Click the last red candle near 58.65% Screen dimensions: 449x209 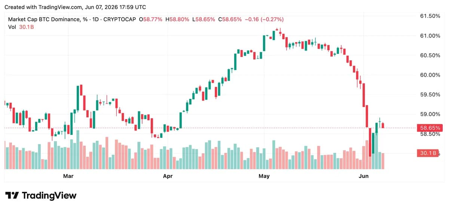382,125
